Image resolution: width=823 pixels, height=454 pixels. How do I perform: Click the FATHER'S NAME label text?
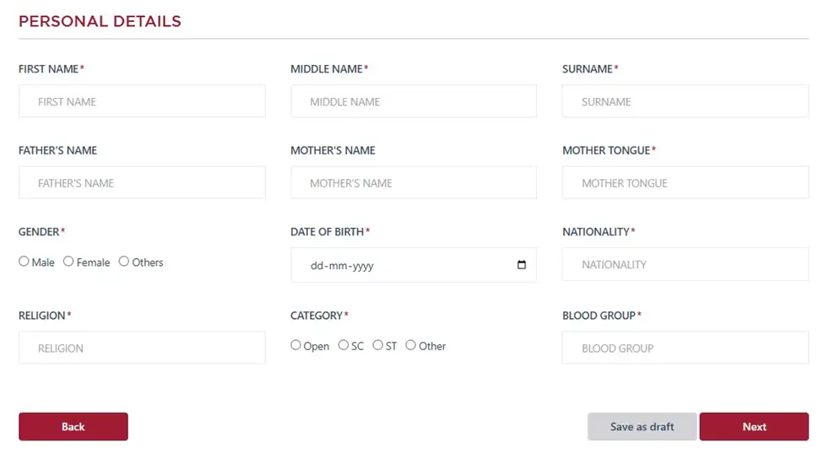[x=57, y=150]
